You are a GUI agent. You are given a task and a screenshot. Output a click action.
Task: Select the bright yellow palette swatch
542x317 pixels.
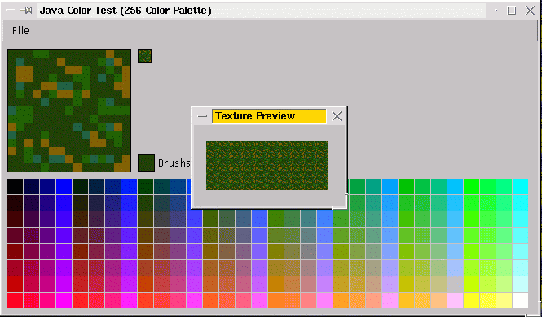coord(471,300)
